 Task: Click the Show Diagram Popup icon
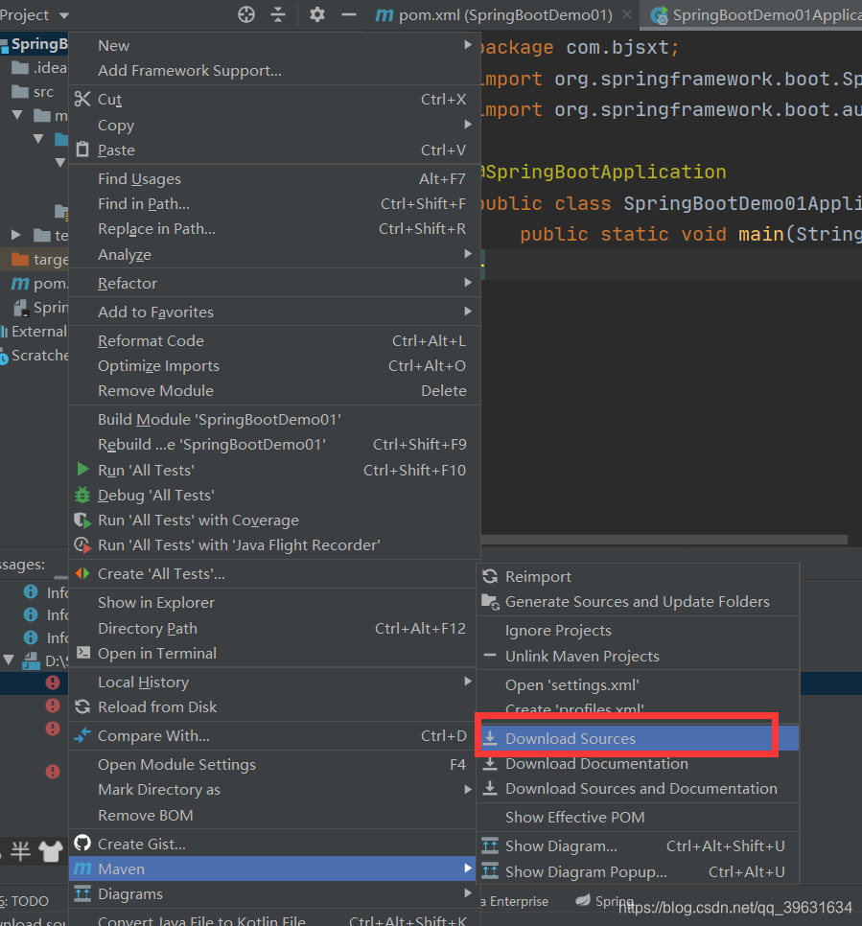click(490, 871)
